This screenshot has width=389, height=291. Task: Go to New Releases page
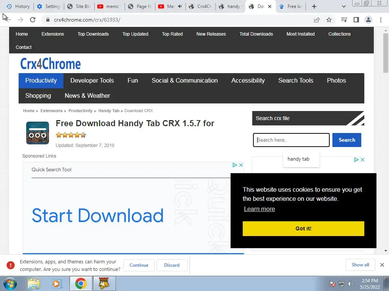point(211,34)
